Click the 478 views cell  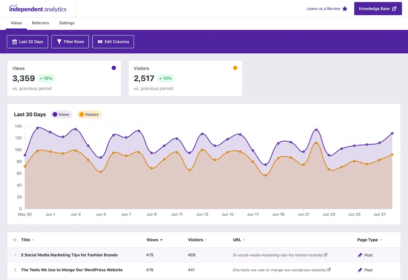pos(150,270)
